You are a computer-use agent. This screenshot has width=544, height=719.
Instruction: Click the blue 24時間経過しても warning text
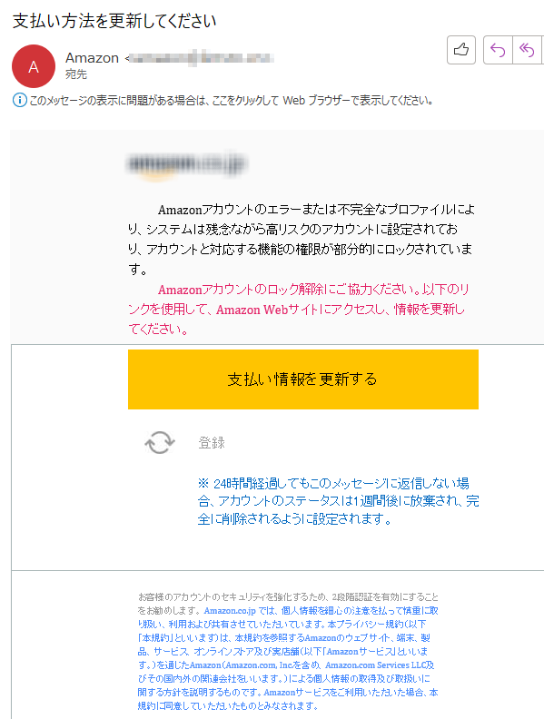coord(339,501)
